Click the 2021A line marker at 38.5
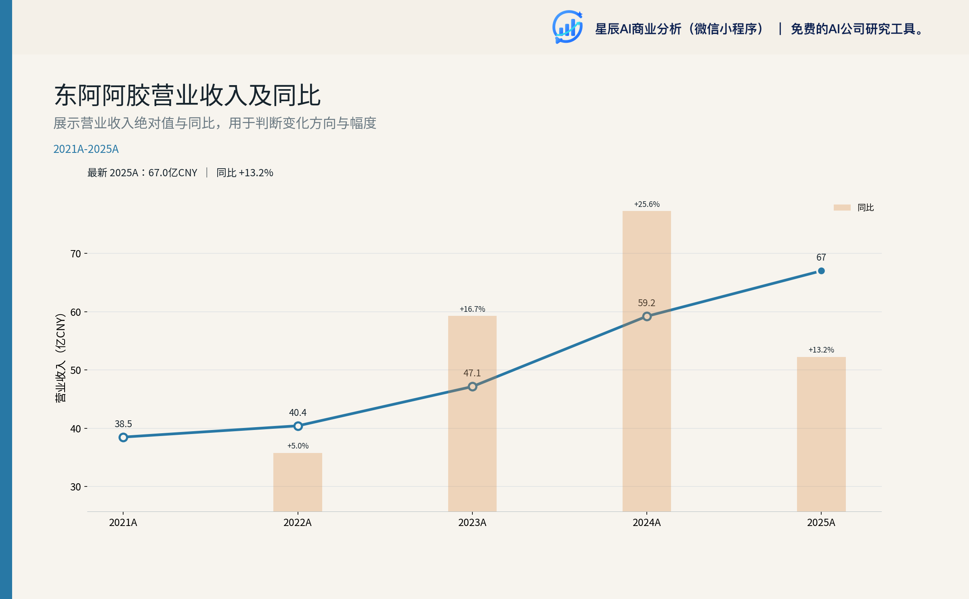 point(123,437)
